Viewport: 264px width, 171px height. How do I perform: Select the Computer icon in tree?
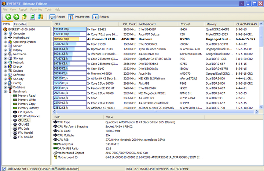(10, 33)
